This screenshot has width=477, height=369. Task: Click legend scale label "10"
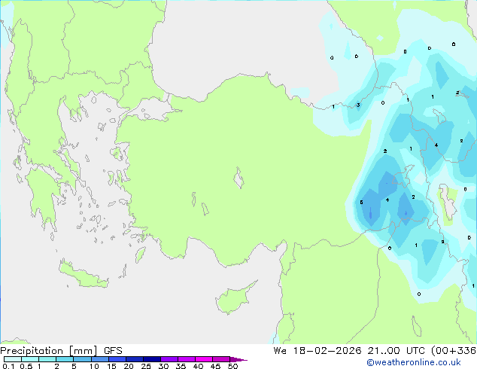click(94, 366)
